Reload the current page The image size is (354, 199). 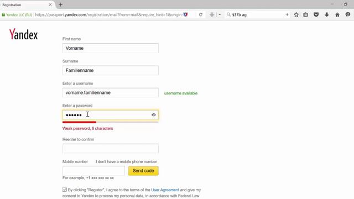click(x=200, y=15)
